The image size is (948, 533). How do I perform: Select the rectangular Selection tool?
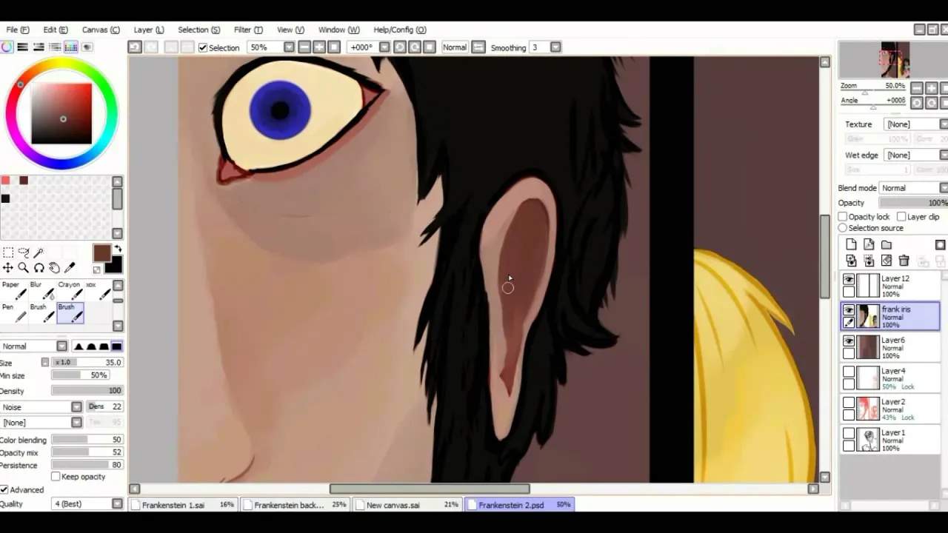pyautogui.click(x=8, y=252)
